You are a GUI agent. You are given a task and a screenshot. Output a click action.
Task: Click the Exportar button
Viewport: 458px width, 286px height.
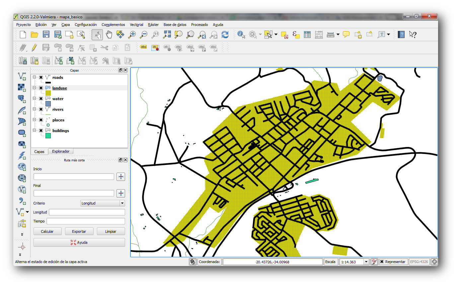pyautogui.click(x=79, y=231)
